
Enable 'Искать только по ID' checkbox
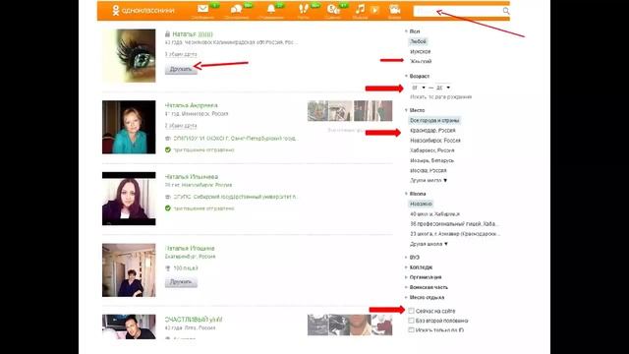coord(411,330)
